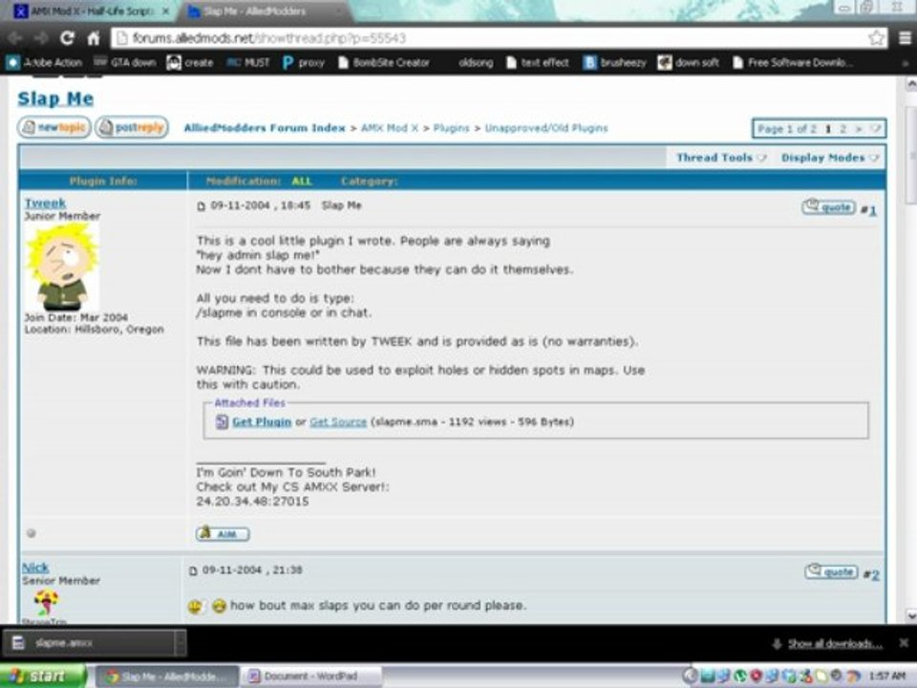Click the post #1 permalink
This screenshot has height=688, width=917.
point(872,210)
